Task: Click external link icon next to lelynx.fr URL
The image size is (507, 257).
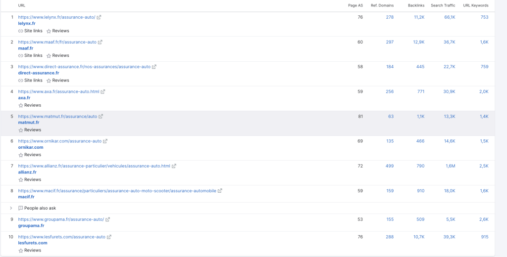Action: tap(99, 17)
